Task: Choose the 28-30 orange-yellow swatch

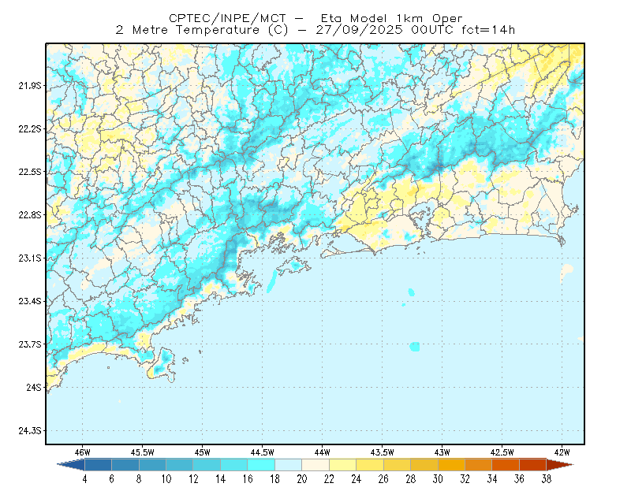Action: pyautogui.click(x=424, y=464)
